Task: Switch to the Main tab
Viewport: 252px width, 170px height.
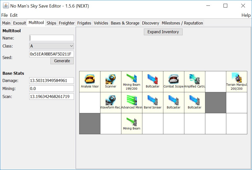Action: (x=6, y=23)
